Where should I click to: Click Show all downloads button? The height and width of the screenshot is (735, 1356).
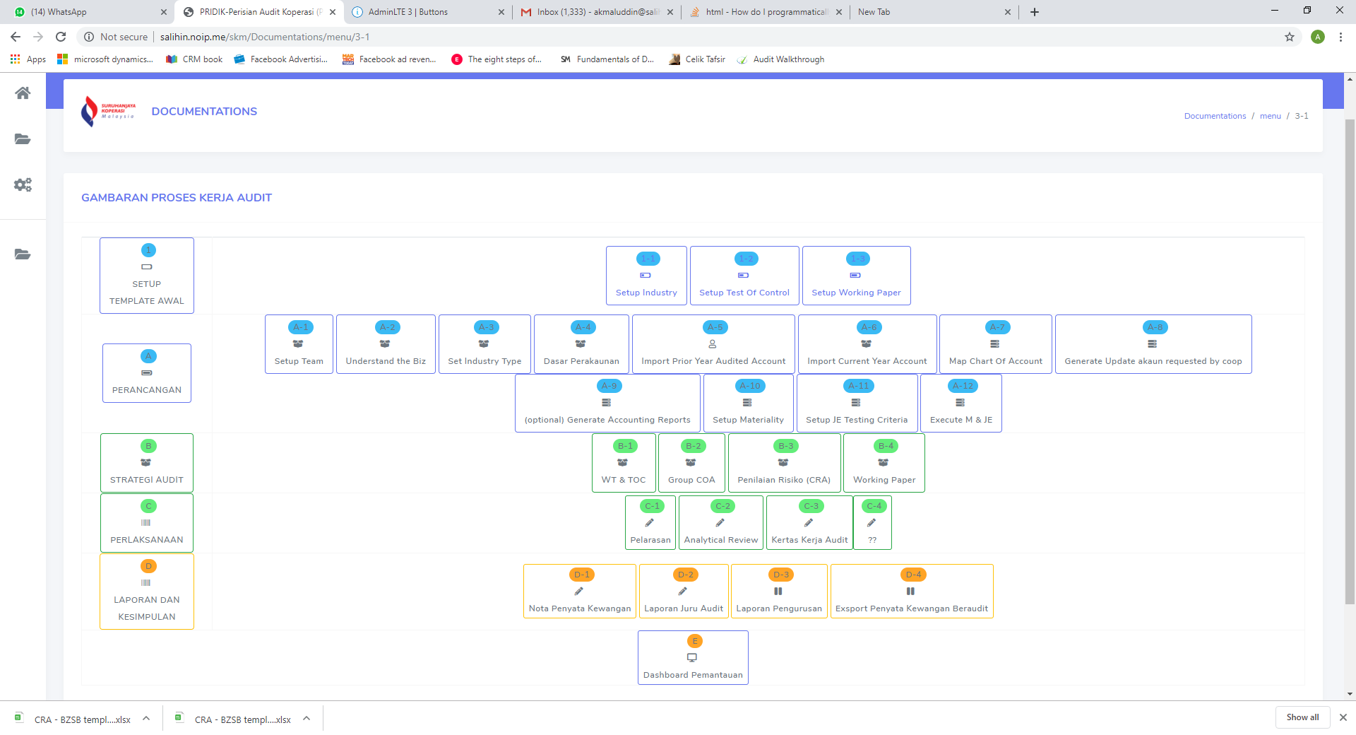click(1302, 717)
